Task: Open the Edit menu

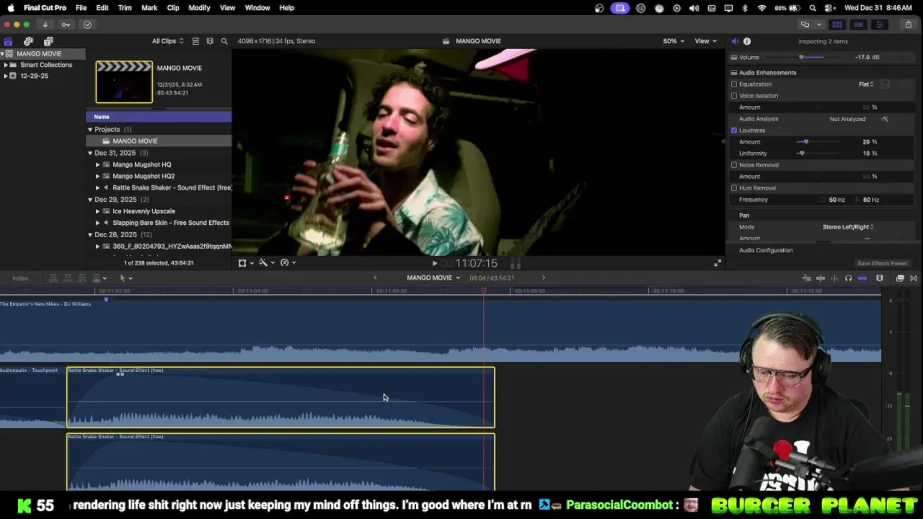Action: coord(102,8)
